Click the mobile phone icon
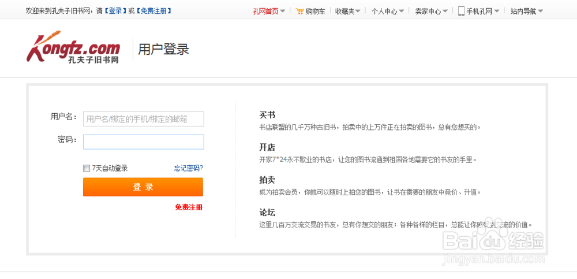Image resolution: width=577 pixels, height=279 pixels. click(461, 11)
